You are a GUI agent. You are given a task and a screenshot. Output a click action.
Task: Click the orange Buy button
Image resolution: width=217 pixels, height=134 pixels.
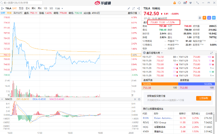point(204,18)
